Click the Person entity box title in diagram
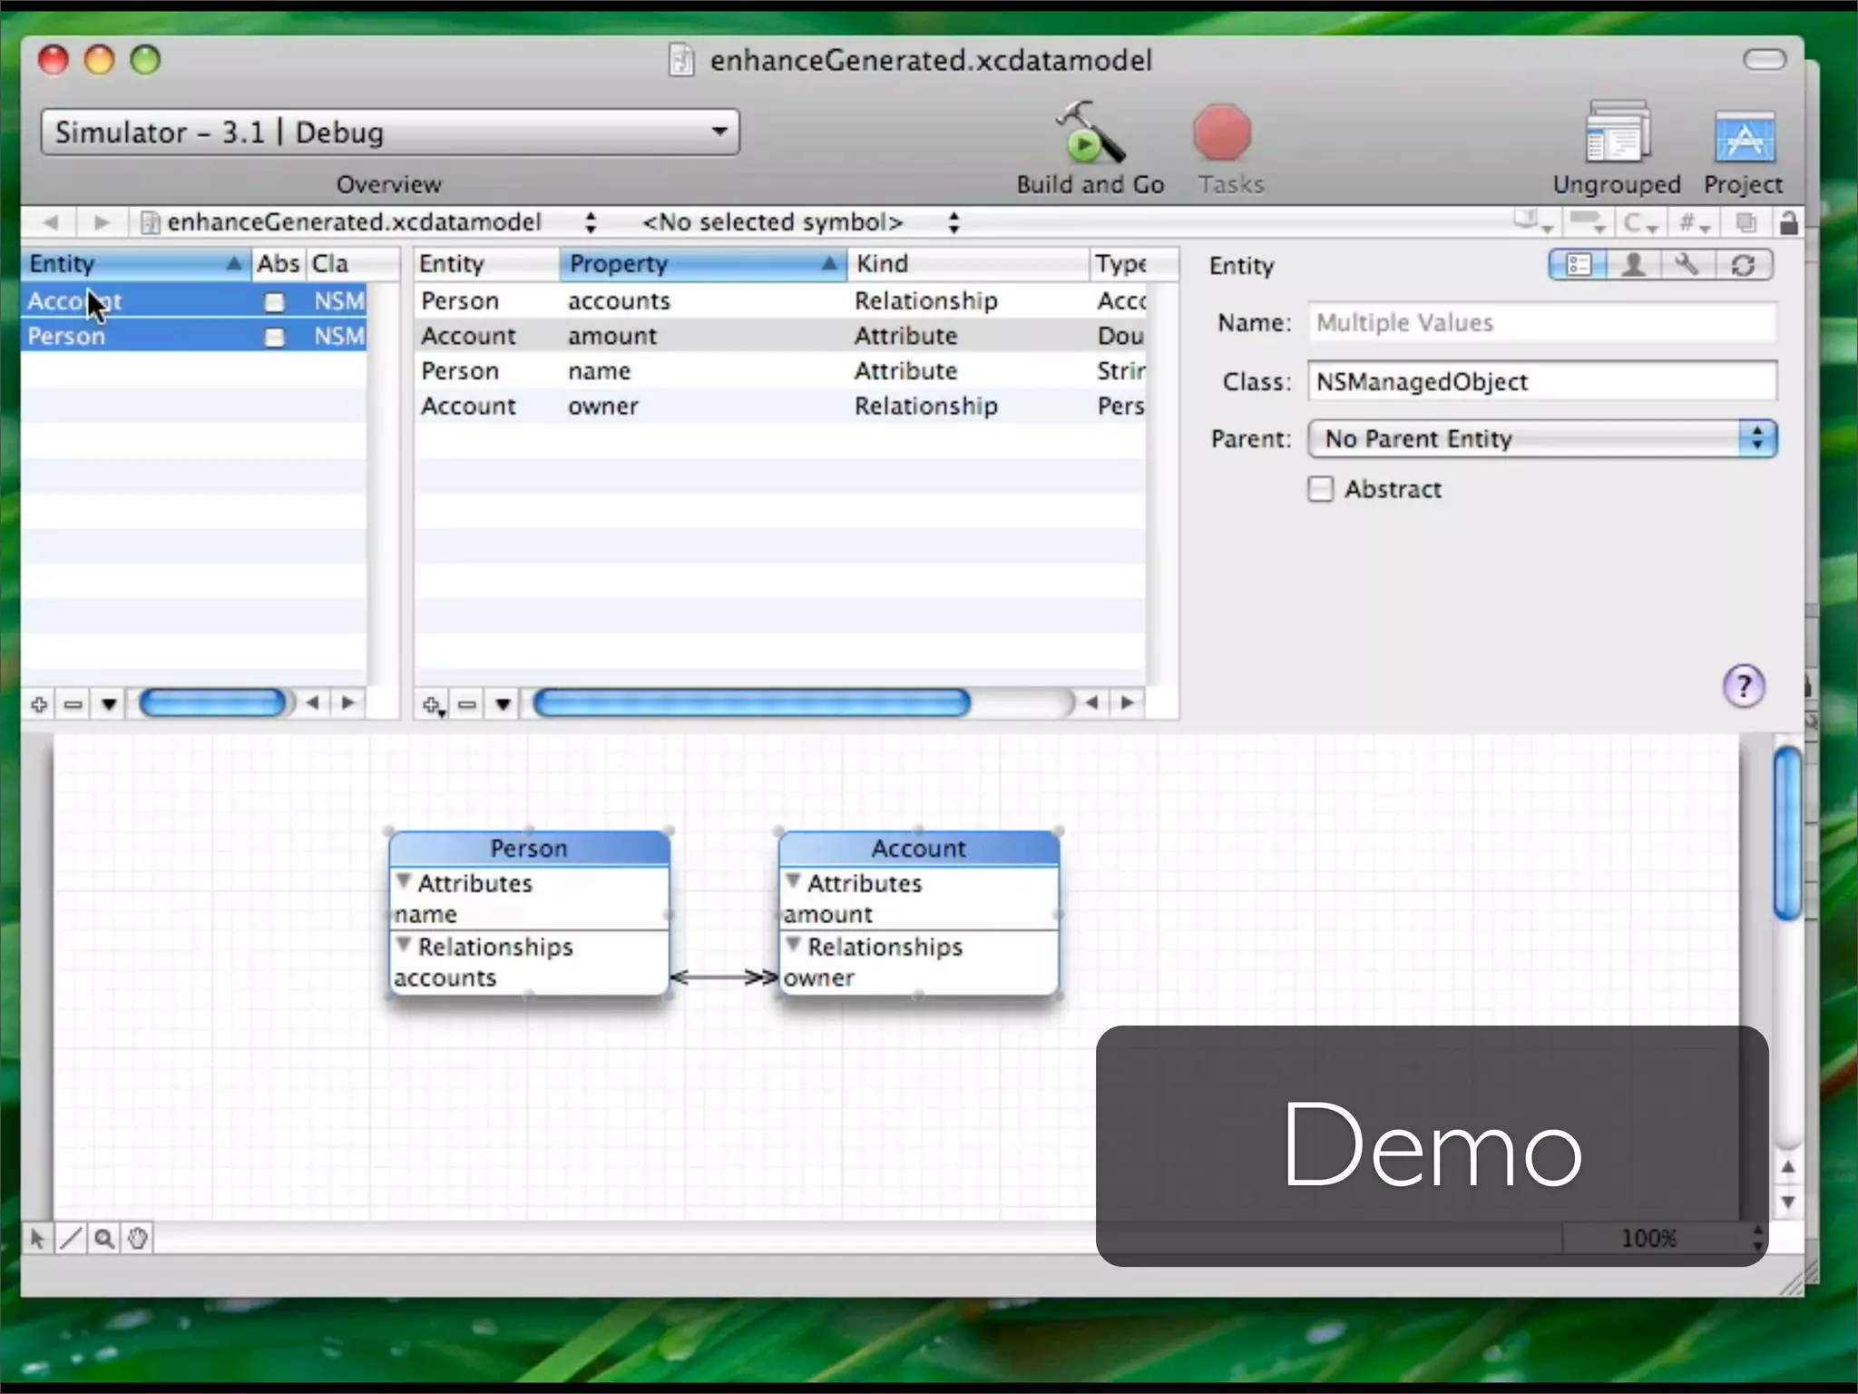The image size is (1858, 1394). click(529, 849)
